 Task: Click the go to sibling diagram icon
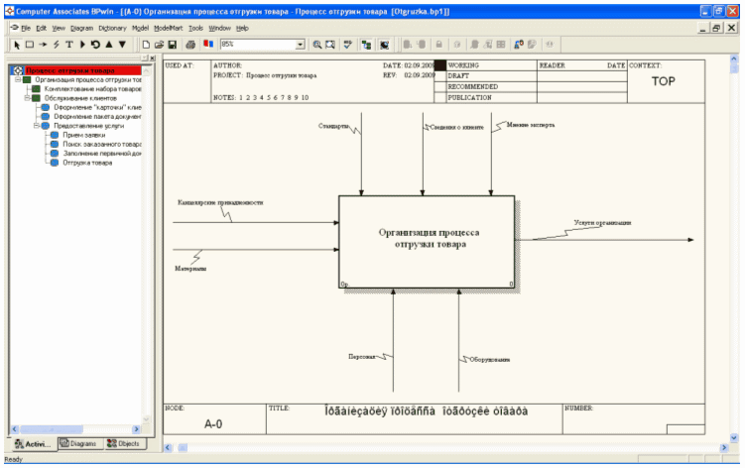[95, 45]
